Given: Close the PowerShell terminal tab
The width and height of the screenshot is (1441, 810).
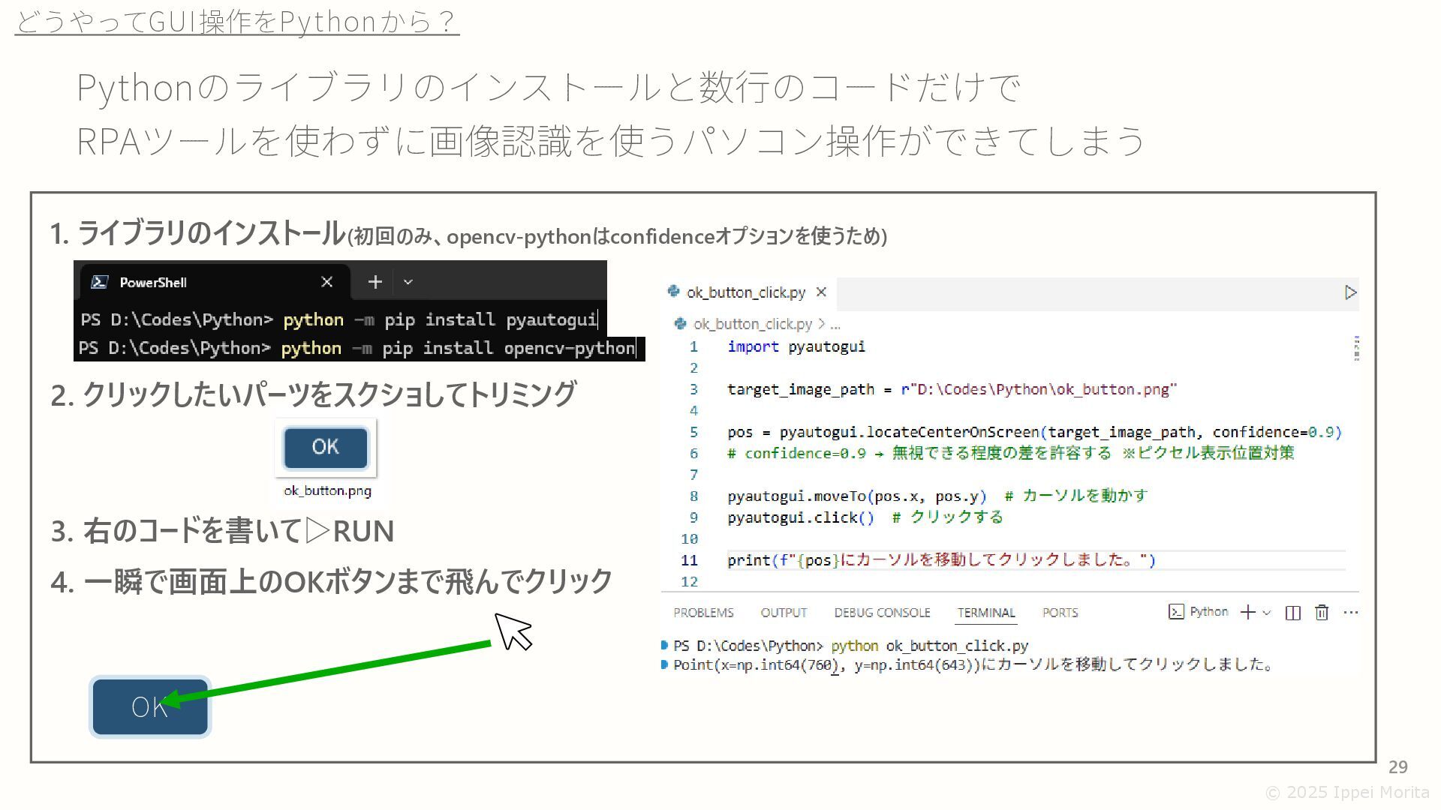Looking at the screenshot, I should pos(326,282).
